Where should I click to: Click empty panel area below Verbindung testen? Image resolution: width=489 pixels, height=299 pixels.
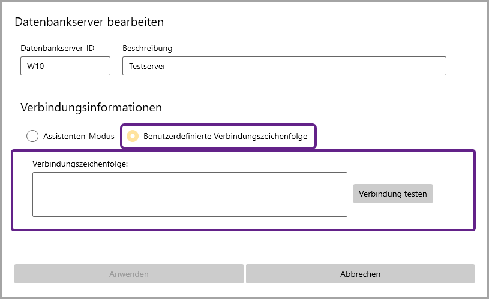pos(392,216)
